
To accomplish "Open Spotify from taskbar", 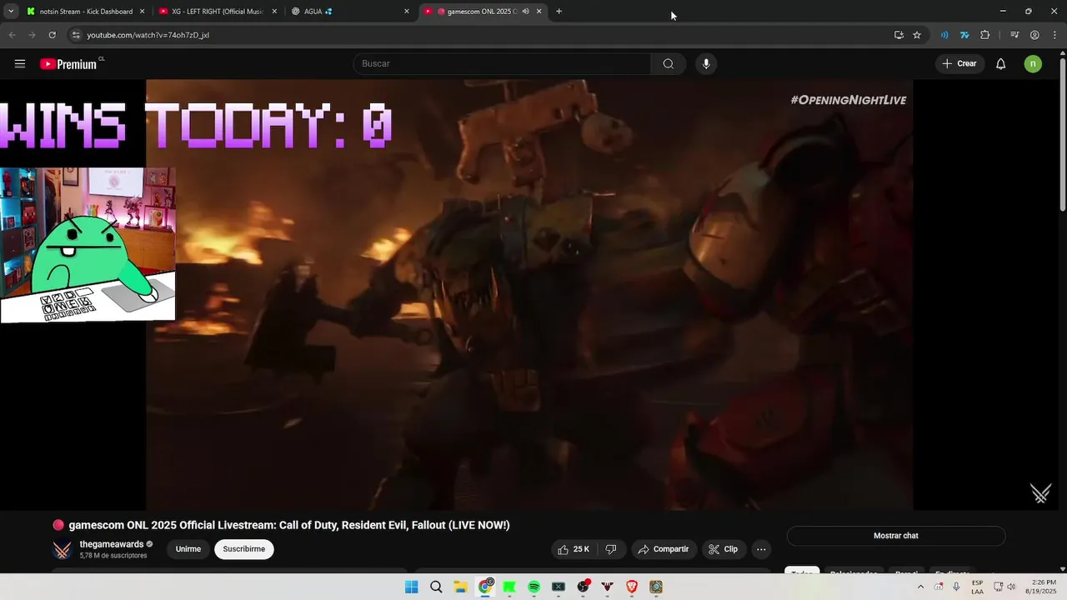I will [x=533, y=587].
